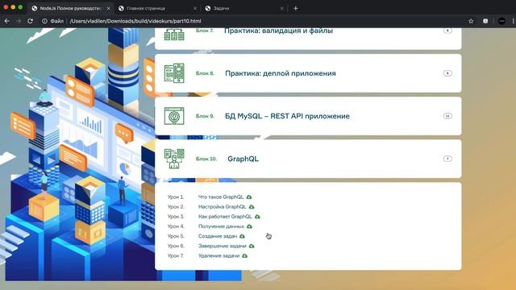
Task: Click the Урок 7. label
Action: (x=176, y=256)
